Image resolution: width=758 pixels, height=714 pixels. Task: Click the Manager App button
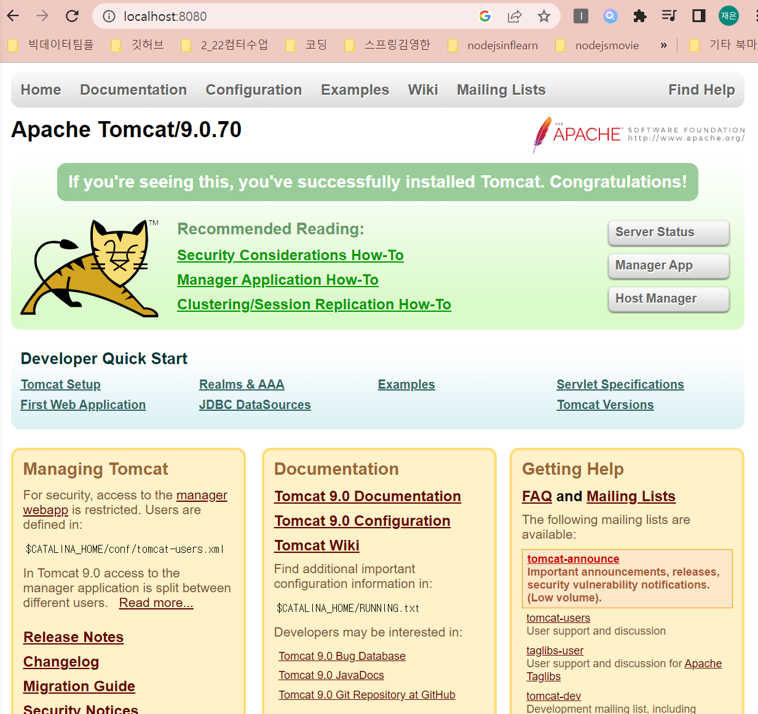click(669, 266)
